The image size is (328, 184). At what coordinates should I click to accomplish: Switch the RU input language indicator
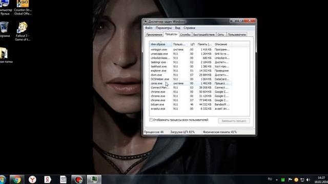point(270,179)
